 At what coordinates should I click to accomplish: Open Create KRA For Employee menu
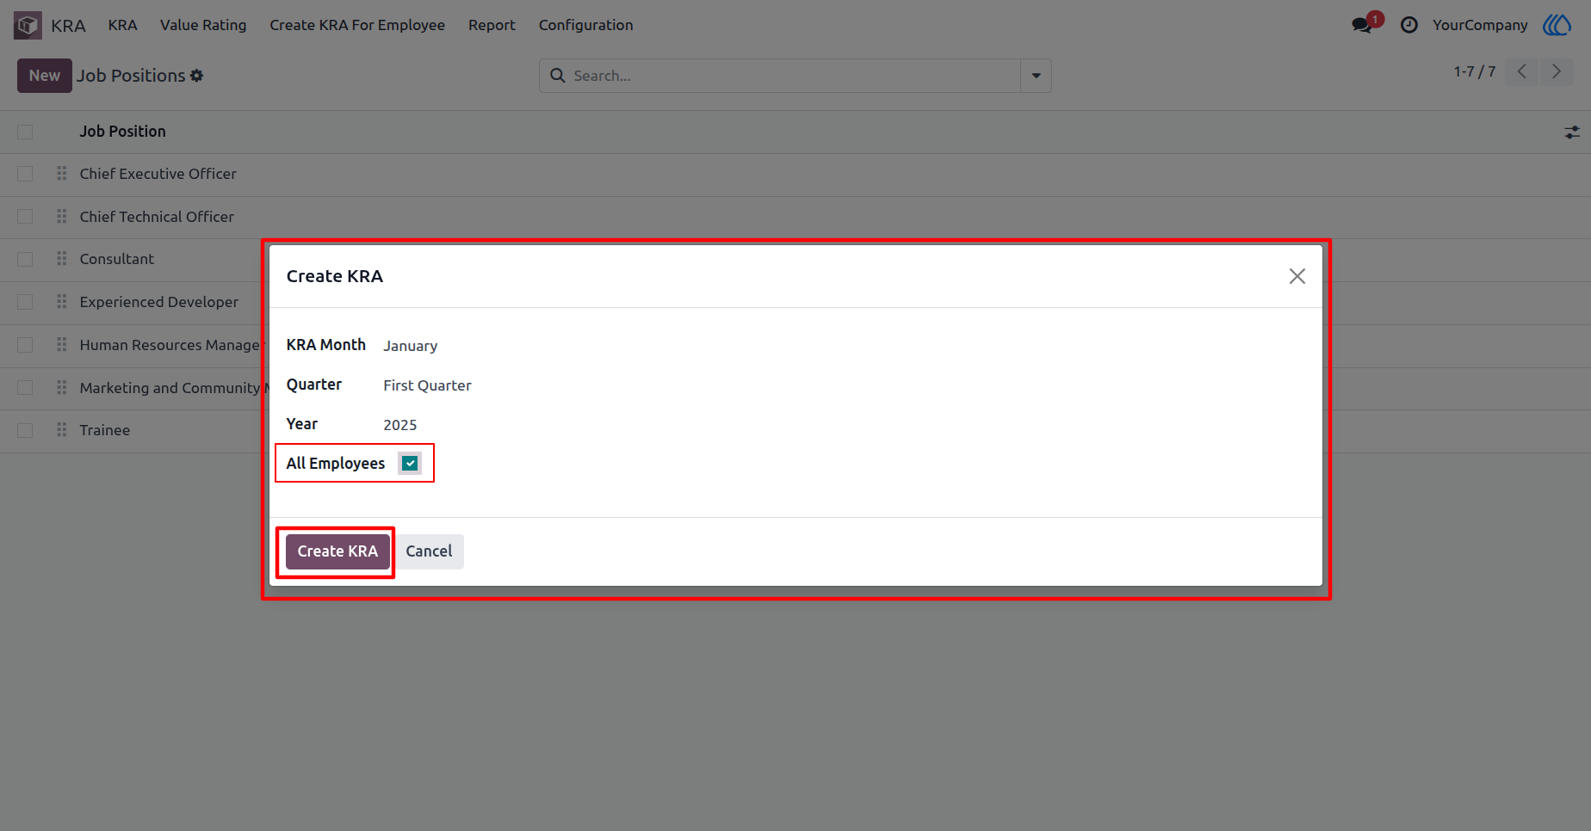[x=357, y=25]
